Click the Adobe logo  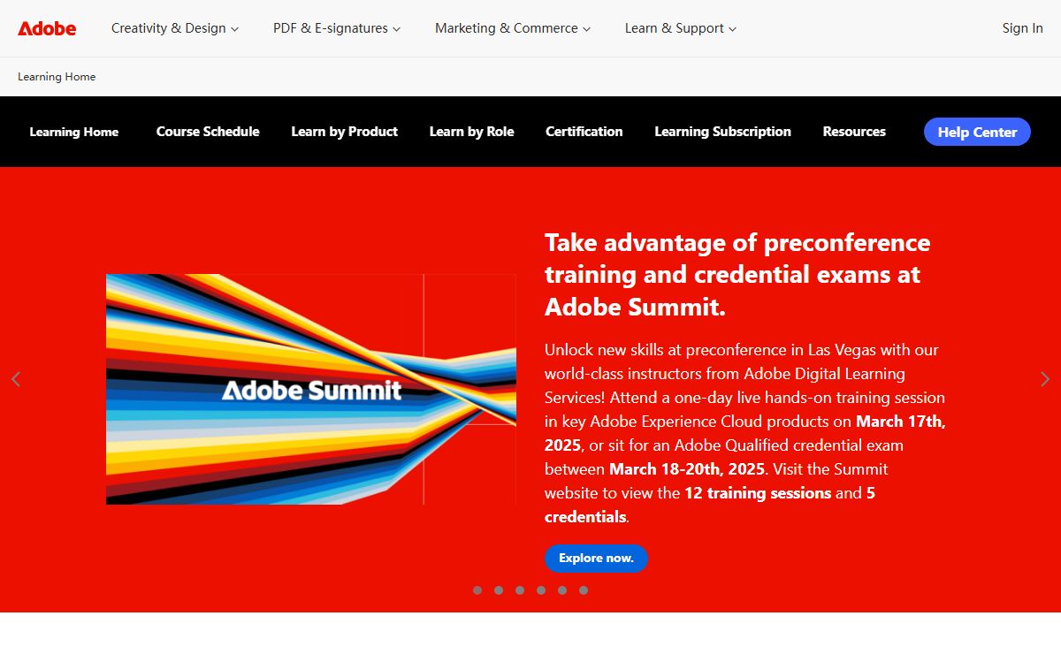(47, 28)
